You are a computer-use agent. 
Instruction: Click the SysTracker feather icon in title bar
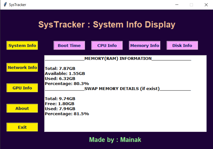(5, 5)
